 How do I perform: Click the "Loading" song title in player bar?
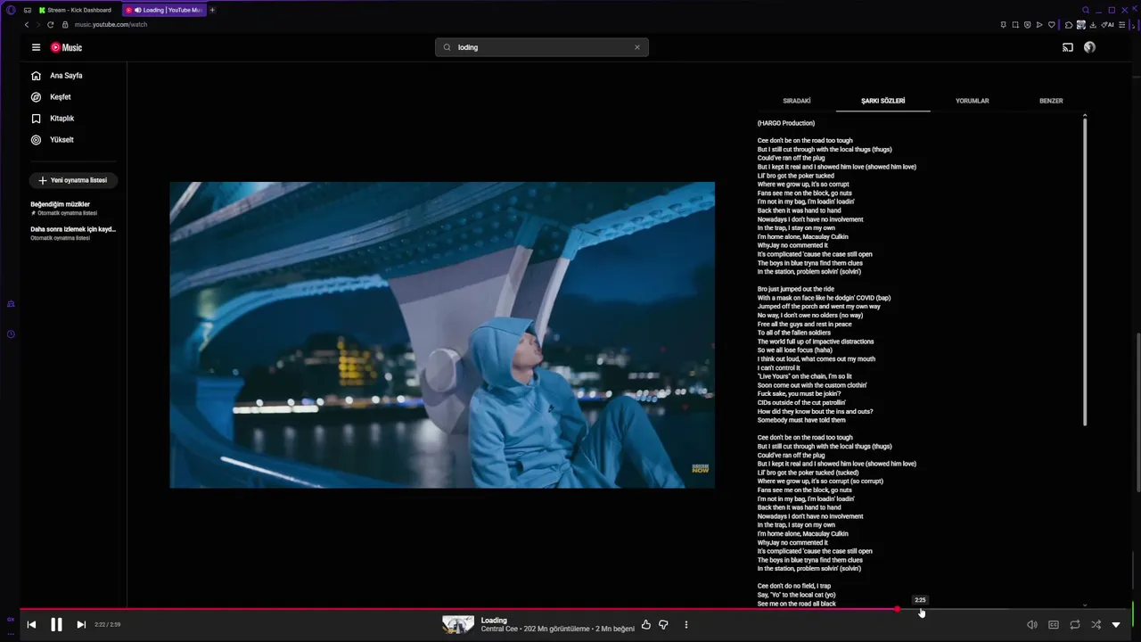click(x=494, y=621)
